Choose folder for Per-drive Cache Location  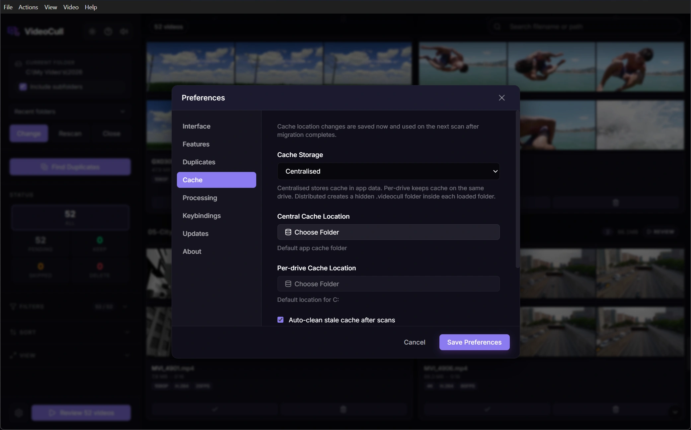click(x=388, y=284)
